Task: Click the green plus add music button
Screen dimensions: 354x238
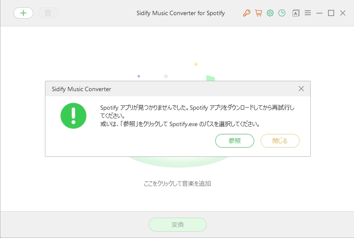Action: (x=23, y=13)
